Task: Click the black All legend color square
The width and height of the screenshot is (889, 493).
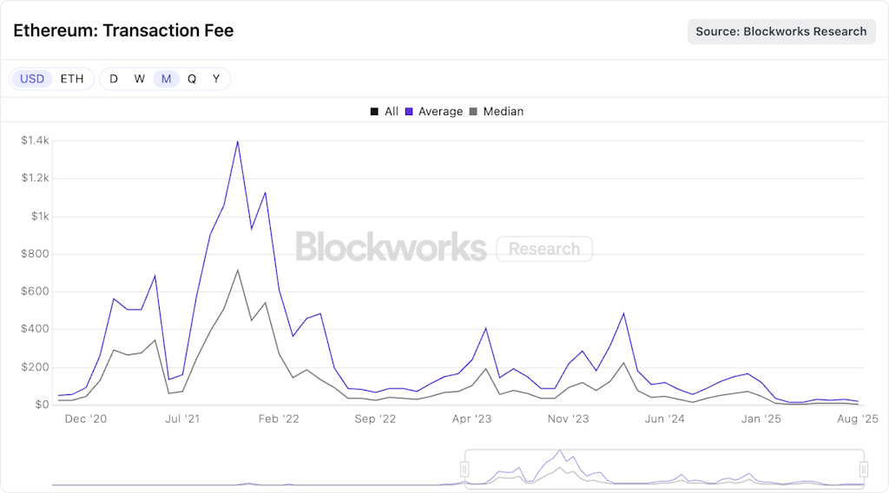Action: click(x=374, y=112)
